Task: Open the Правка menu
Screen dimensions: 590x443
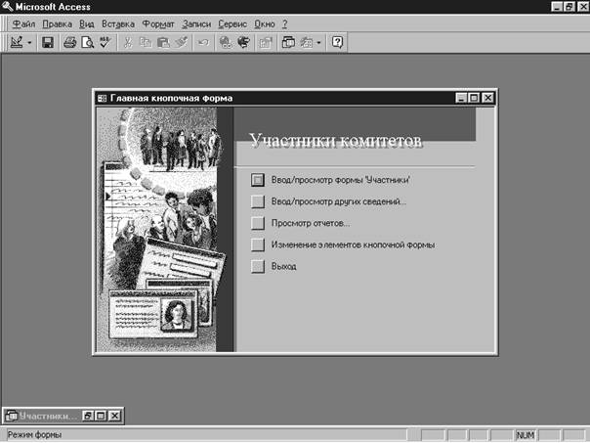Action: (58, 24)
